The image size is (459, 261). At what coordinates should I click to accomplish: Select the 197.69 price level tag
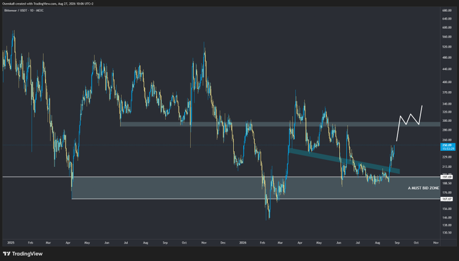click(447, 177)
